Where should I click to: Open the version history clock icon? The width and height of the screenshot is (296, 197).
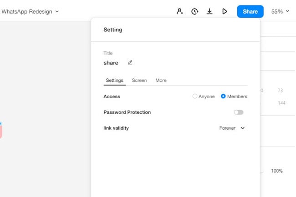tap(194, 11)
